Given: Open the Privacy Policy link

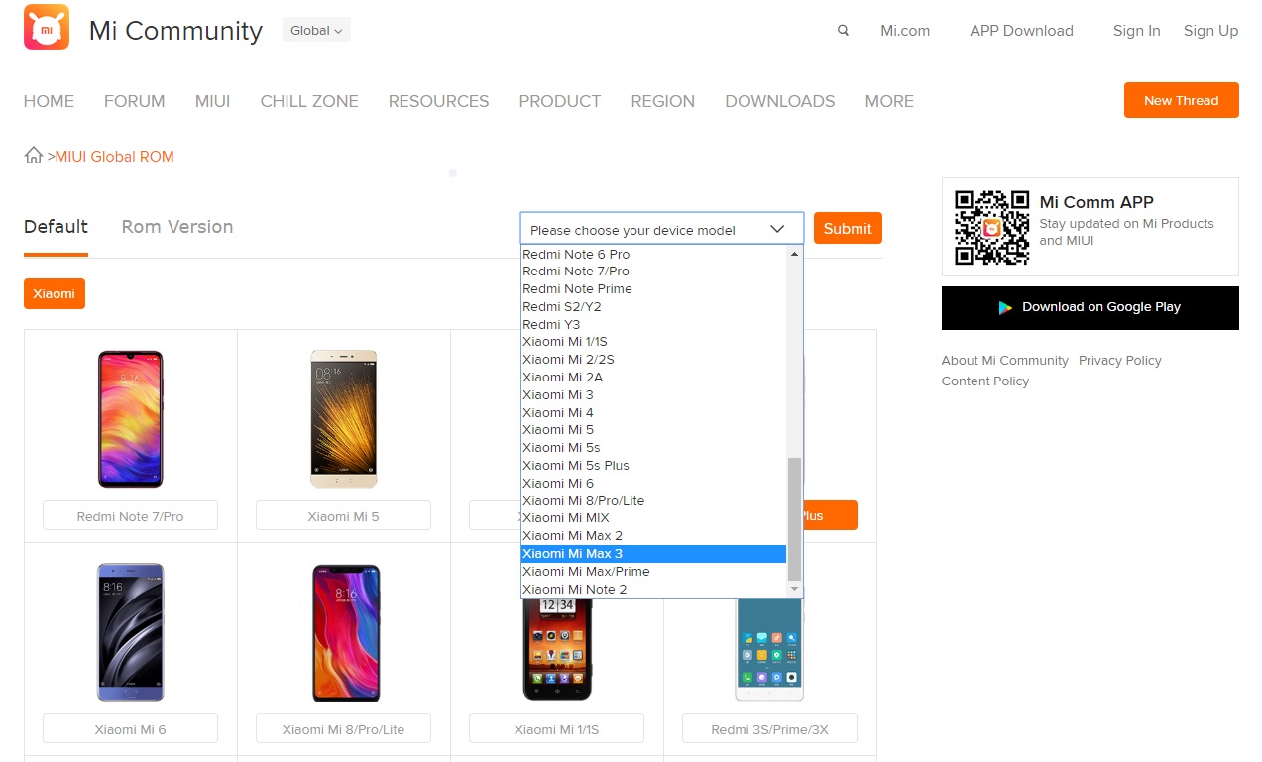Looking at the screenshot, I should click(1119, 361).
